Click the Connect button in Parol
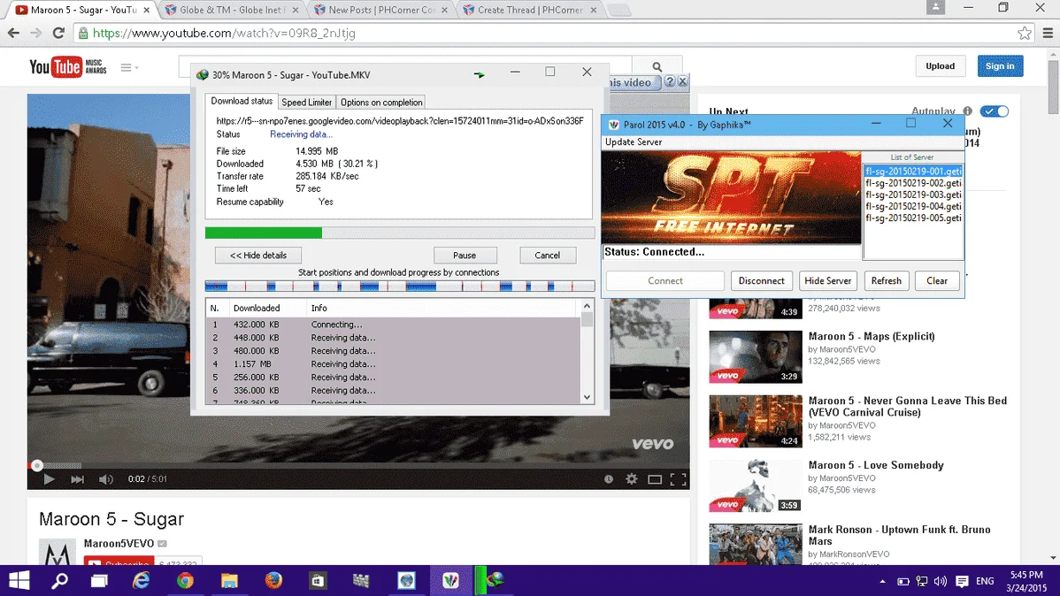Viewport: 1060px width, 596px height. point(665,280)
